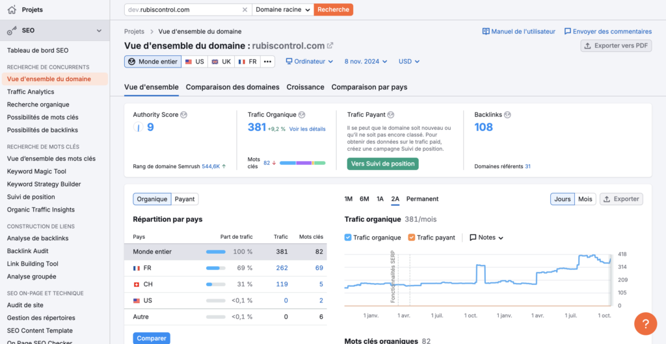Open the orange help question button

pyautogui.click(x=646, y=324)
